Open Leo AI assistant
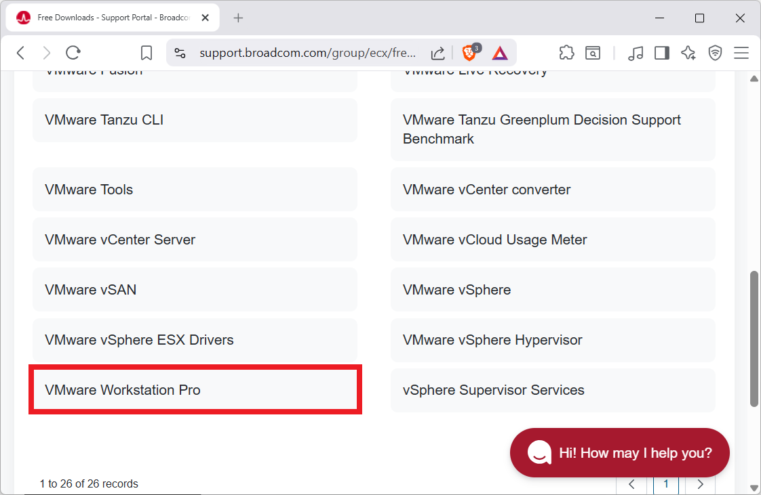 coord(688,53)
